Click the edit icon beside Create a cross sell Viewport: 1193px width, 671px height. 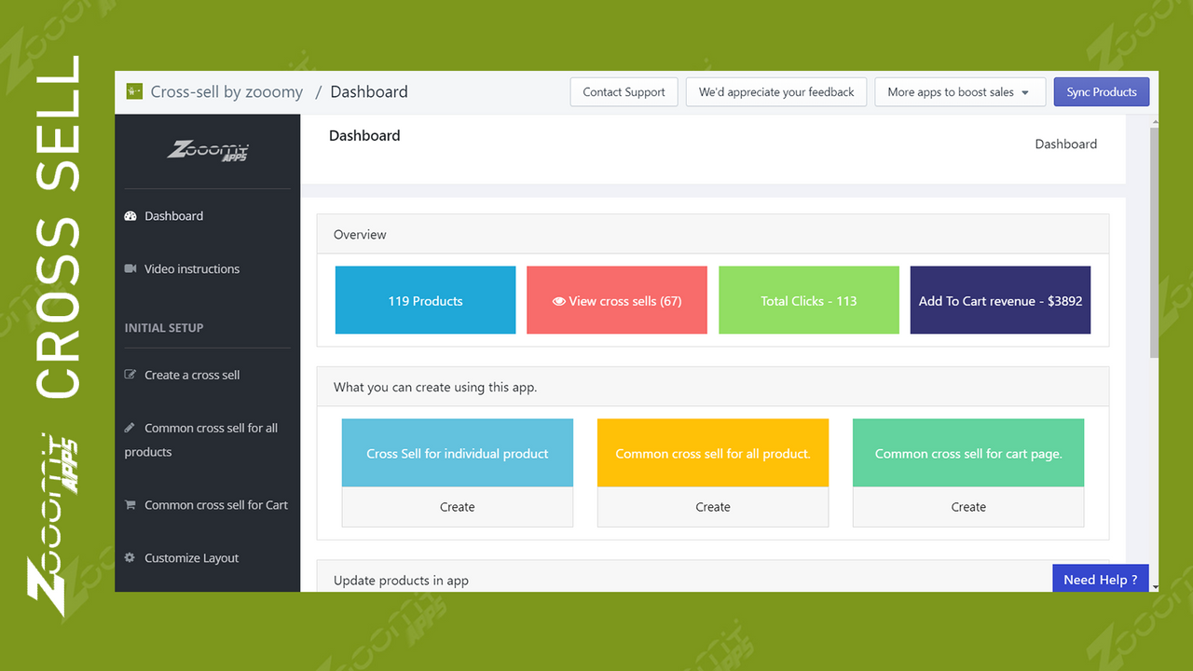(x=130, y=375)
